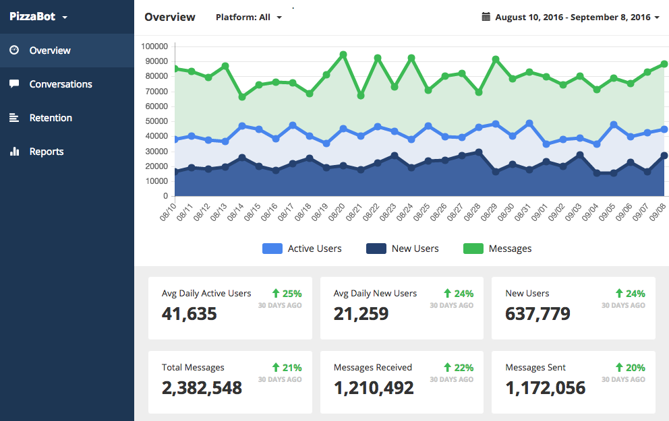Click the Messages data point for 08/29
Image resolution: width=669 pixels, height=421 pixels.
(x=496, y=60)
